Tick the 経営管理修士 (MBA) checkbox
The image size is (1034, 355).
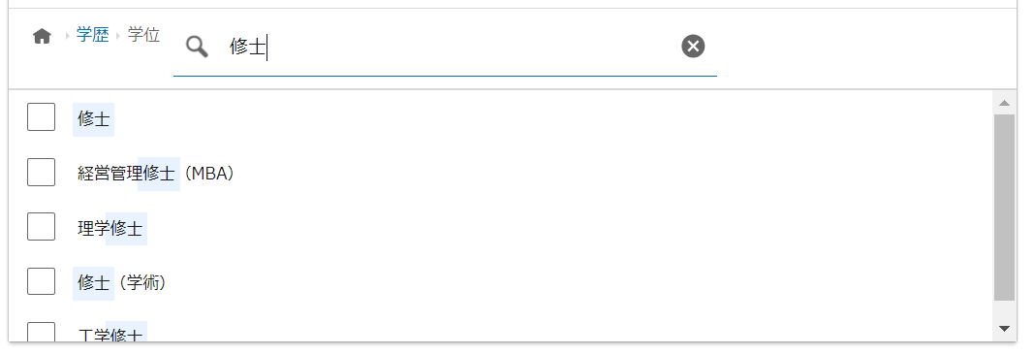pos(41,173)
